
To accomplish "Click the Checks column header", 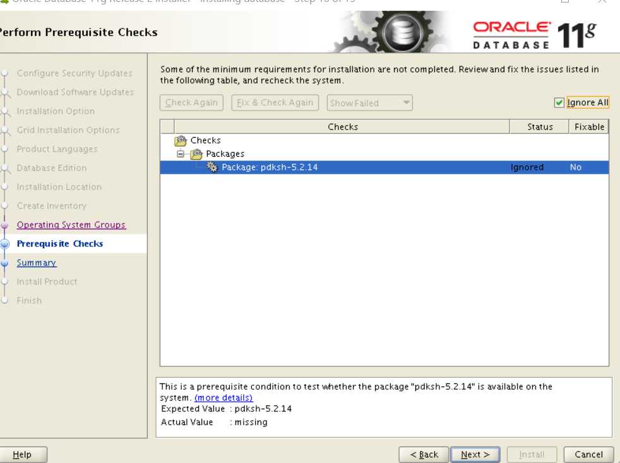I will (342, 126).
